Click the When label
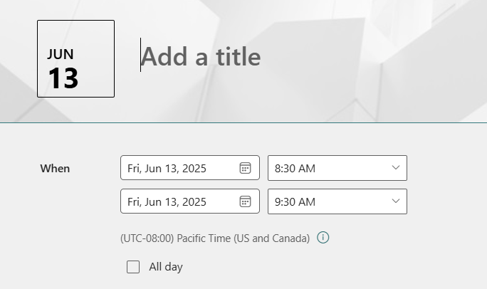 (55, 169)
